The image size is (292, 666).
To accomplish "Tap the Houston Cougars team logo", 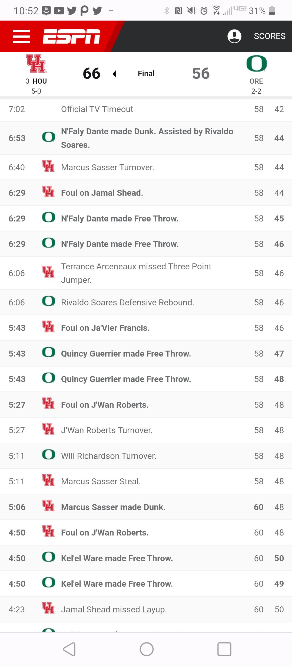I will tap(36, 64).
